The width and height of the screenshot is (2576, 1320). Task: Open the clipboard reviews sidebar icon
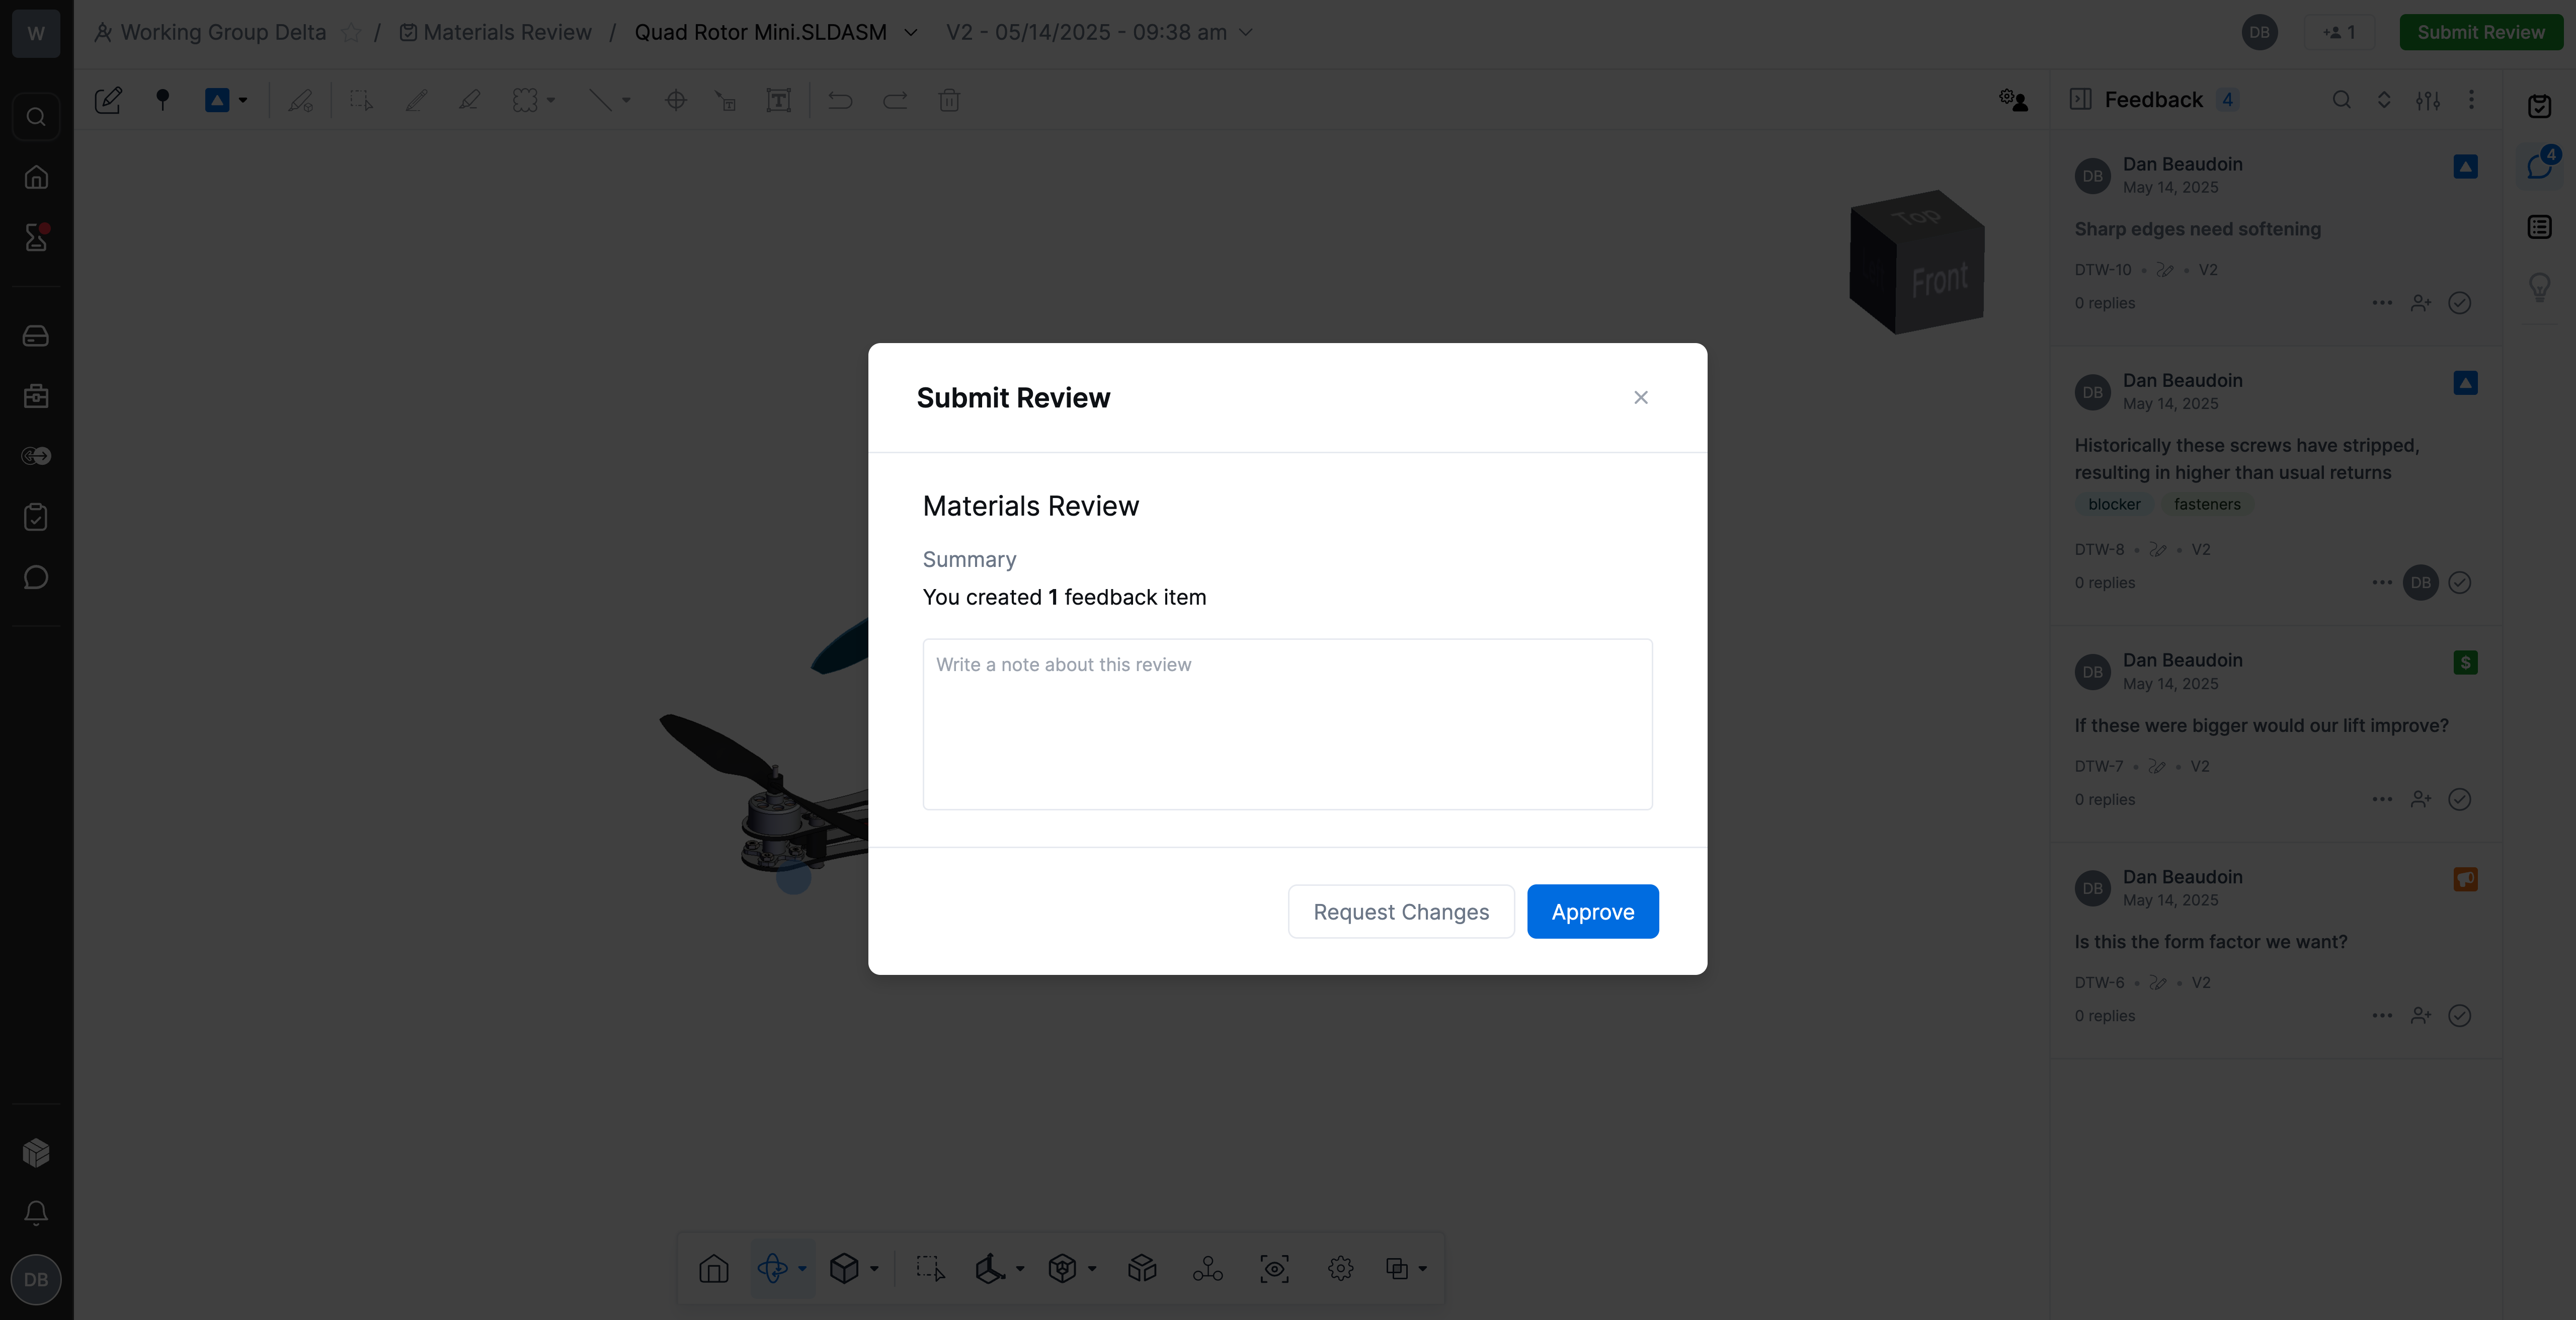(x=36, y=517)
